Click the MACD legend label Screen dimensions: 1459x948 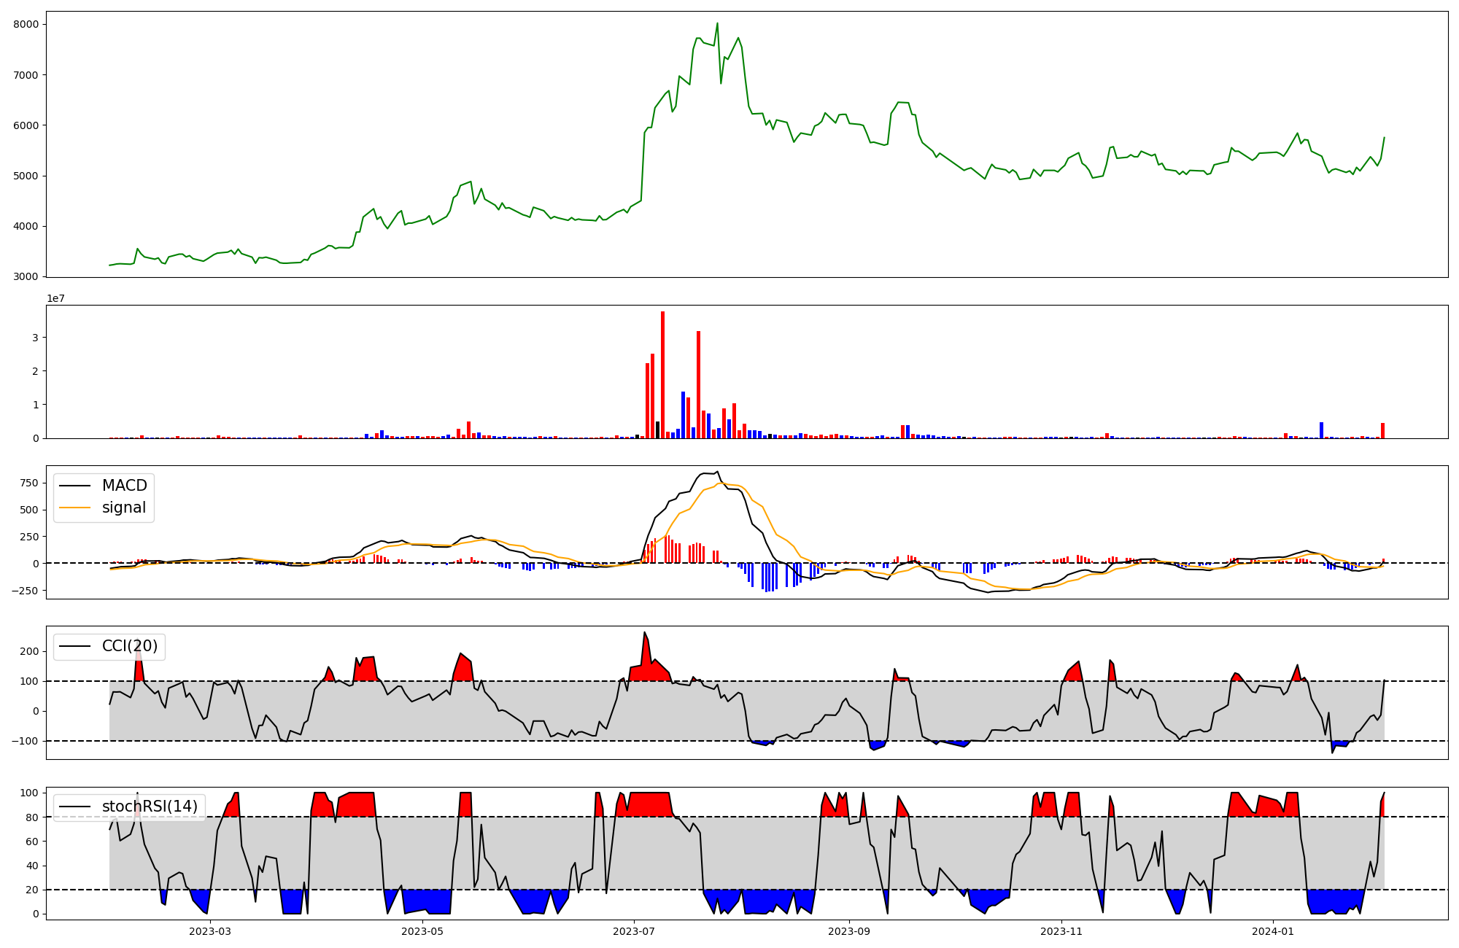(x=124, y=486)
